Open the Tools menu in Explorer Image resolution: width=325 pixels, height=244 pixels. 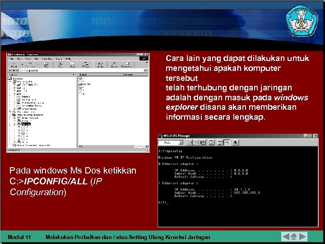(59, 59)
